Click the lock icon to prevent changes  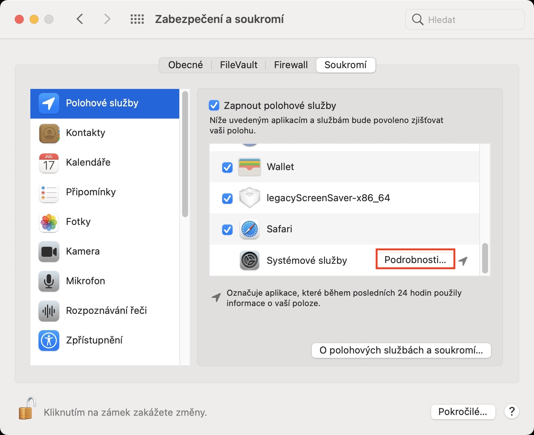[x=27, y=408]
